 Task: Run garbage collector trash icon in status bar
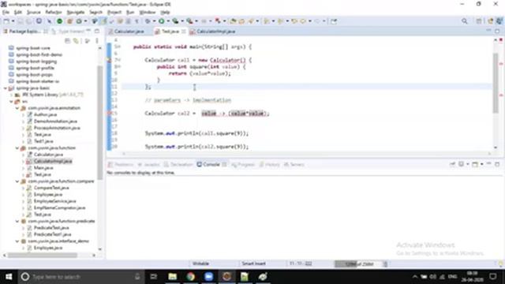[x=385, y=264]
